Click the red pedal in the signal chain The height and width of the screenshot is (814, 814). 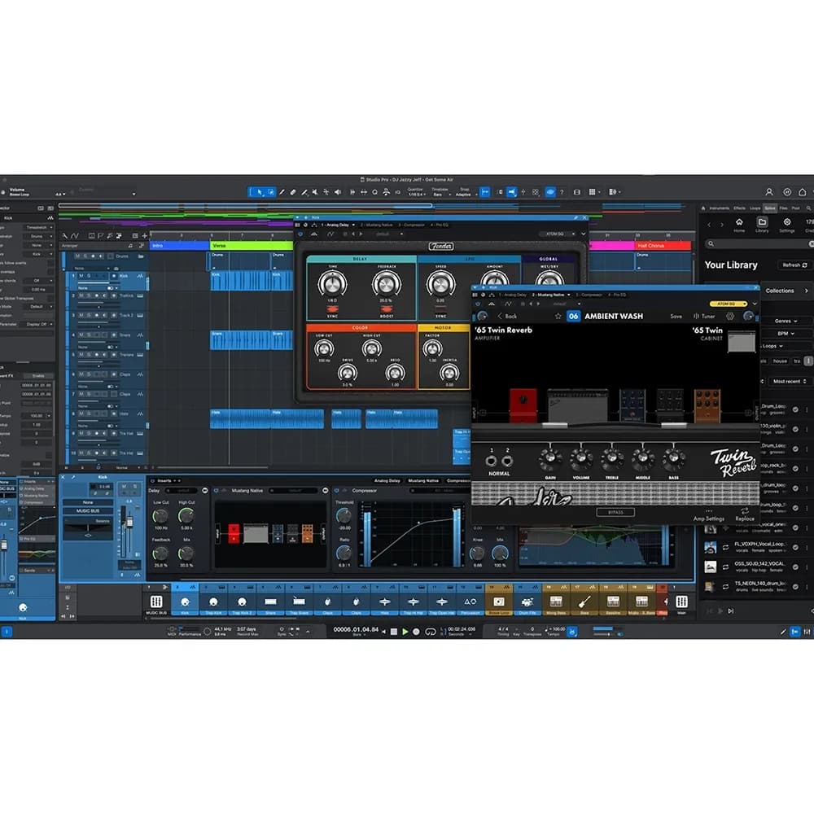(523, 405)
